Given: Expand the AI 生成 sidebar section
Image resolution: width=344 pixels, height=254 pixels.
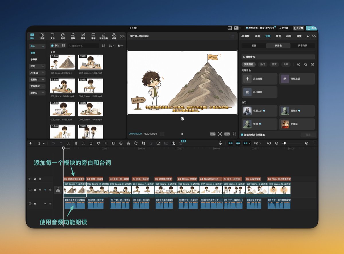Looking at the screenshot, I should tap(37, 73).
